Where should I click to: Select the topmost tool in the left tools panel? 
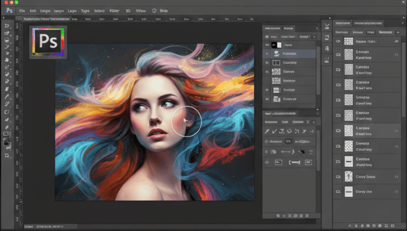[x=7, y=26]
